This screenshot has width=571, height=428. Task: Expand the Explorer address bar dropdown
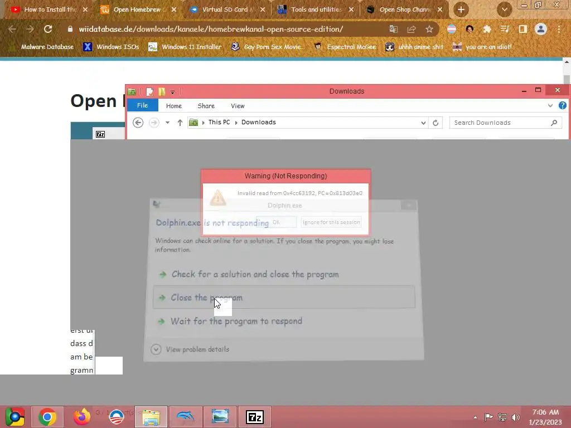(423, 123)
